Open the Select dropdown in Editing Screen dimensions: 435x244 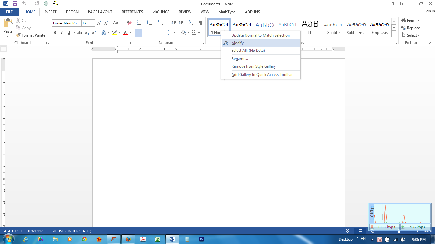click(x=411, y=35)
